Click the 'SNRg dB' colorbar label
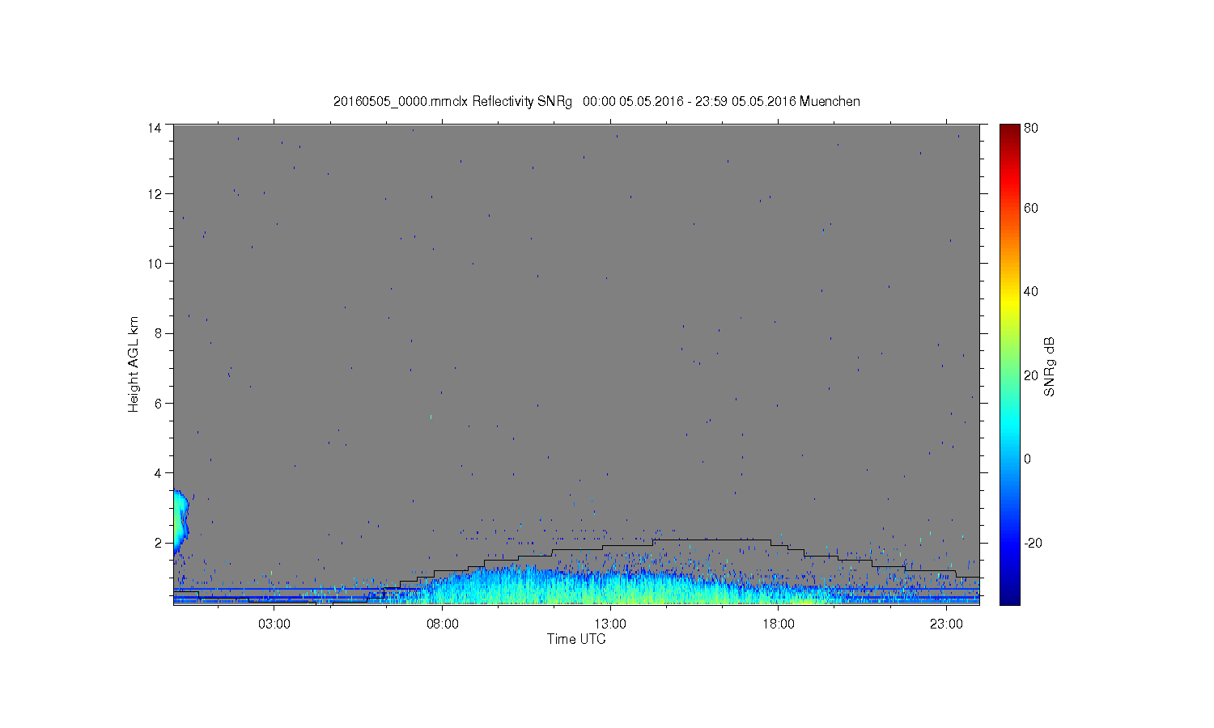 (1050, 366)
